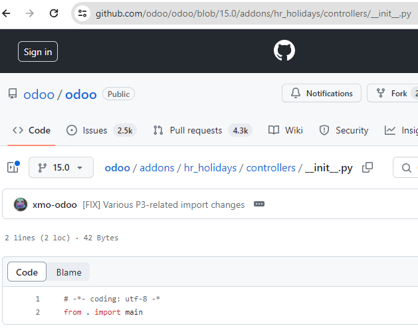Screen dimensions: 418x328
Task: Fork the repository
Action: (x=393, y=93)
